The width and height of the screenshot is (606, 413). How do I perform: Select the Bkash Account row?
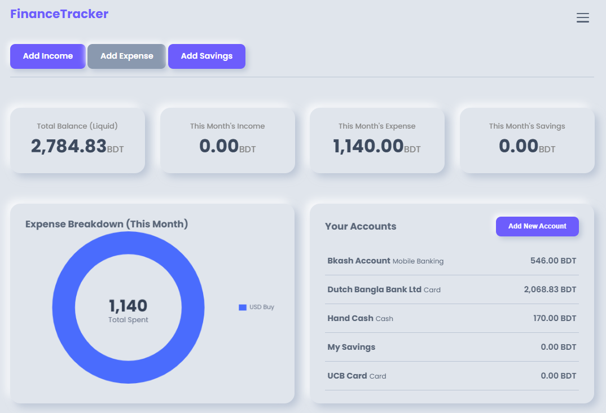pos(451,261)
